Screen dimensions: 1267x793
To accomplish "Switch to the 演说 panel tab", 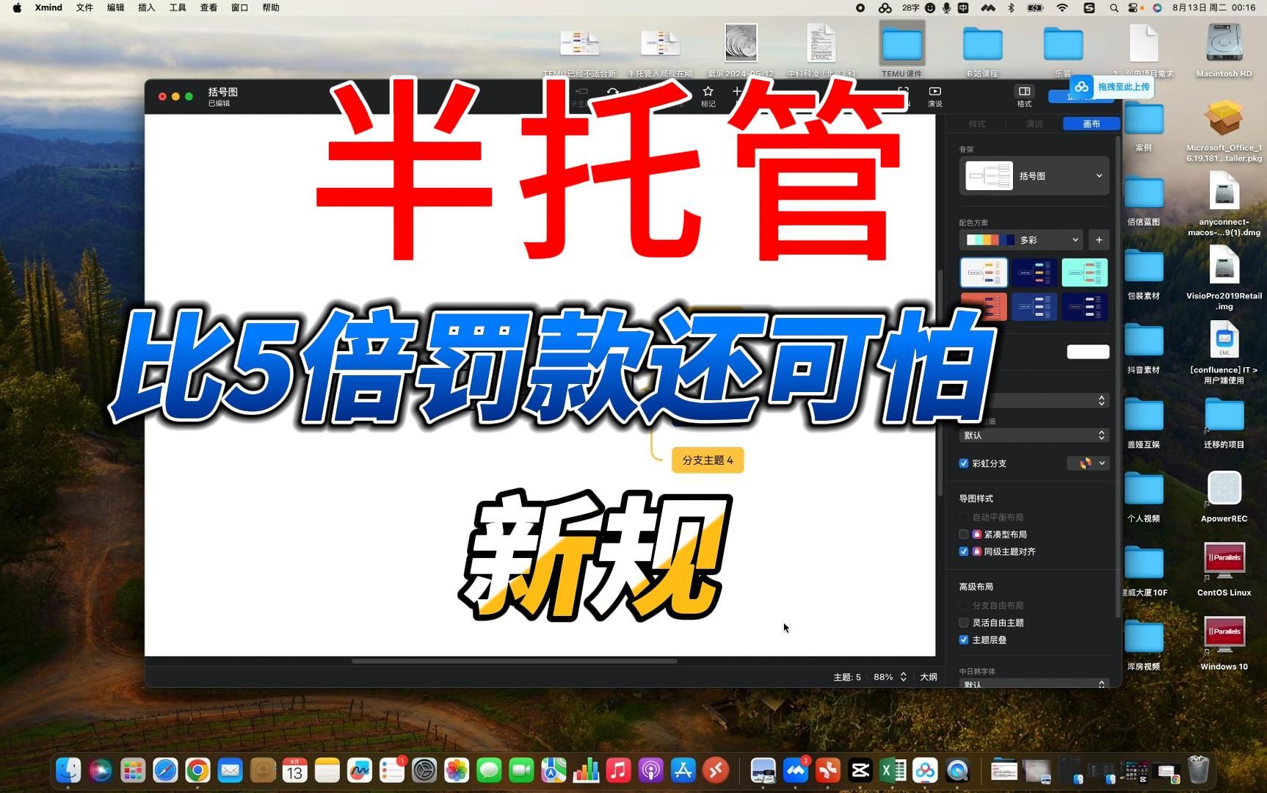I will point(1034,124).
